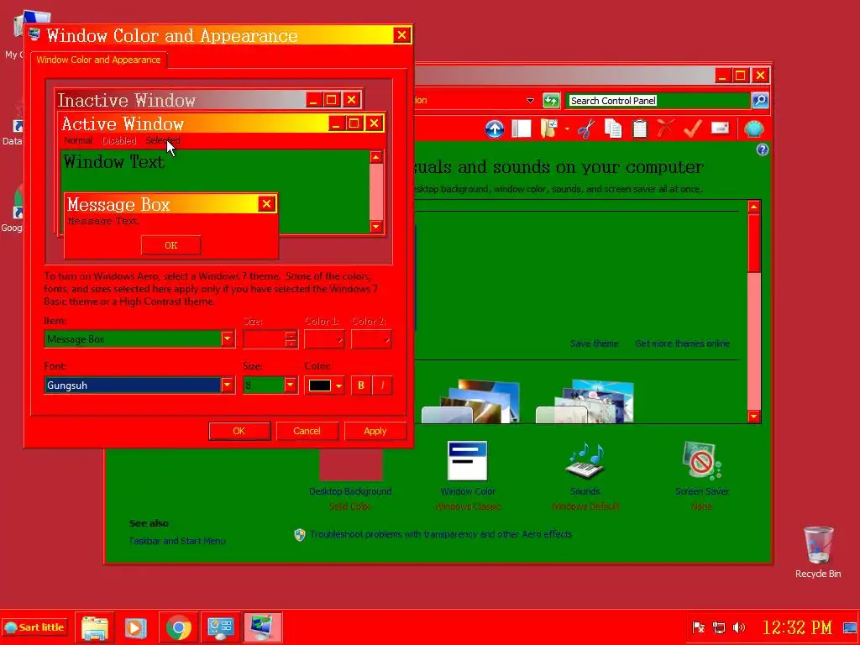Switch to the Control Panel taskbar button
This screenshot has height=645, width=860.
(x=221, y=627)
